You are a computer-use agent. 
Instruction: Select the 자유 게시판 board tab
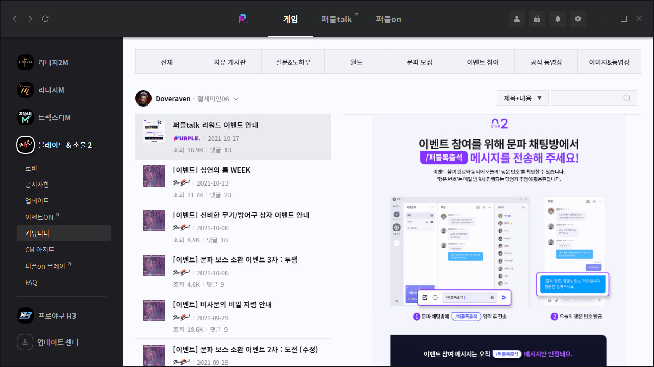point(230,62)
